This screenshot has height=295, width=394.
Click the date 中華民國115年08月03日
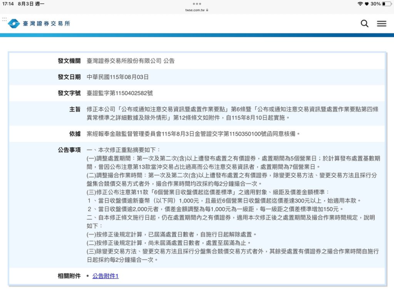118,77
